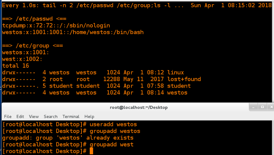
Task: Open the Search menu
Action: (x=50, y=117)
